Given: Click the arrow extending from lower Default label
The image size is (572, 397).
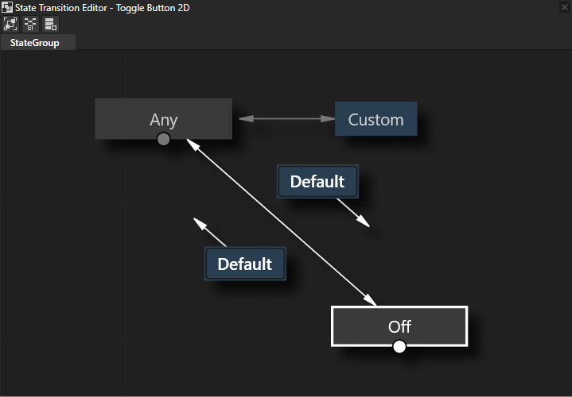Looking at the screenshot, I should click(211, 233).
